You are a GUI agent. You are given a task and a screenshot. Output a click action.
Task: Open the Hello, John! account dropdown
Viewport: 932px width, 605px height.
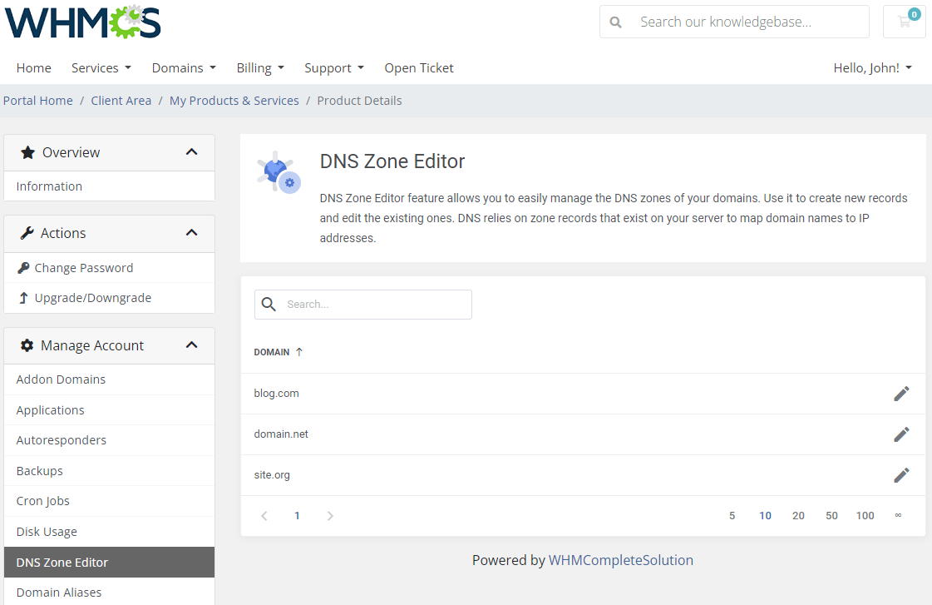pos(873,67)
